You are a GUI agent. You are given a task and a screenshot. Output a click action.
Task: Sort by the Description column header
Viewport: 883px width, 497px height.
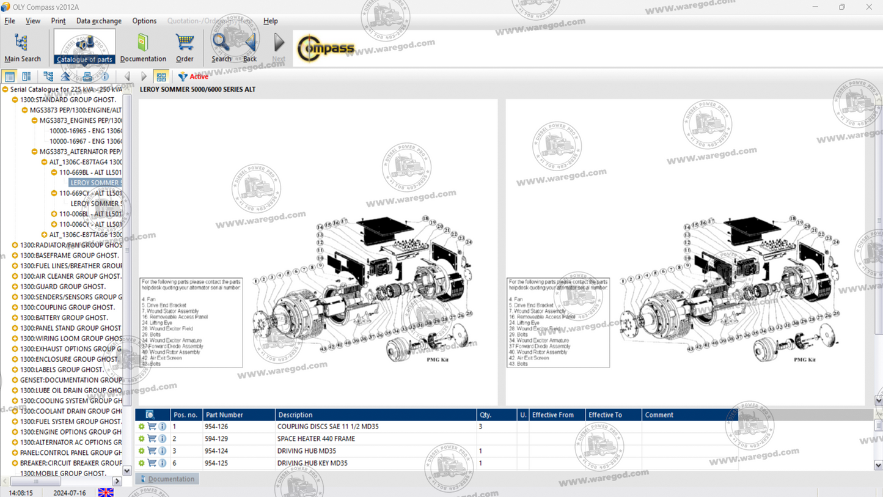(x=375, y=414)
